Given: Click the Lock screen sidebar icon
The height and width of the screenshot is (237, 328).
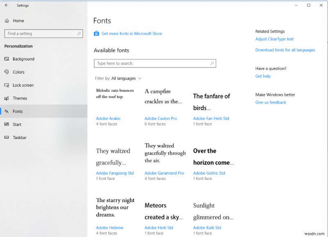Looking at the screenshot, I should tap(7, 85).
